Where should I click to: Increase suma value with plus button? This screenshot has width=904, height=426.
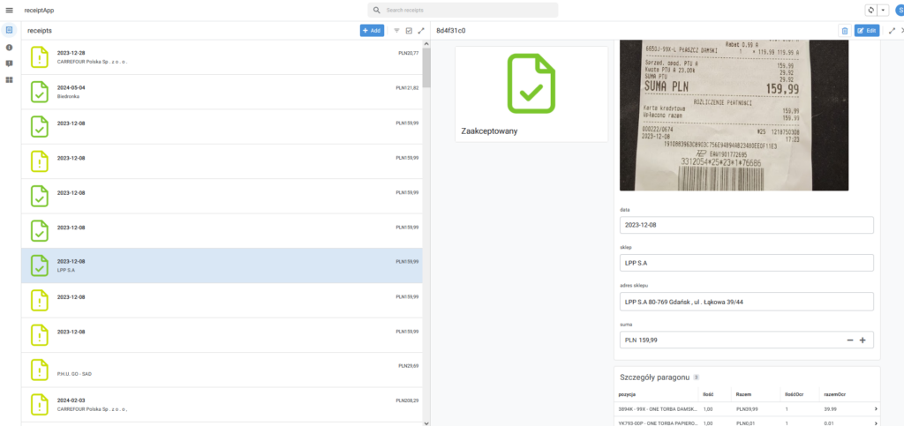point(863,340)
